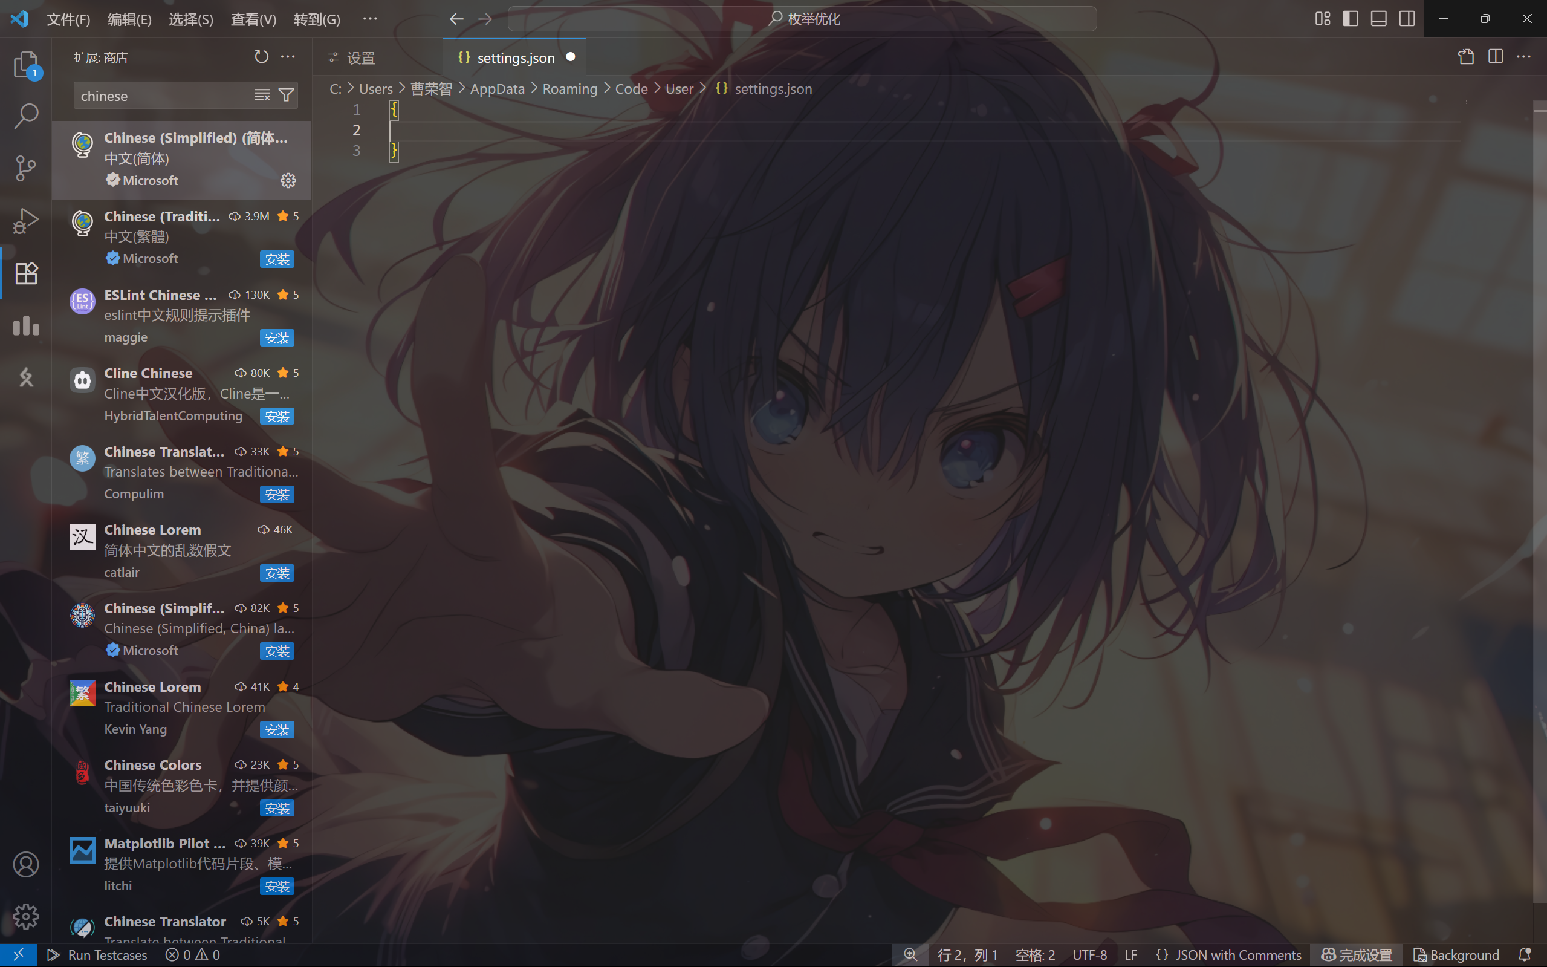The height and width of the screenshot is (967, 1547).
Task: Open the Search view in activity bar
Action: (26, 116)
